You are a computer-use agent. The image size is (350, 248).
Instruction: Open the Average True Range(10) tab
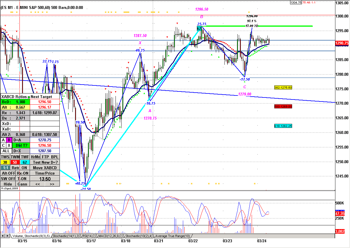(x=173, y=236)
